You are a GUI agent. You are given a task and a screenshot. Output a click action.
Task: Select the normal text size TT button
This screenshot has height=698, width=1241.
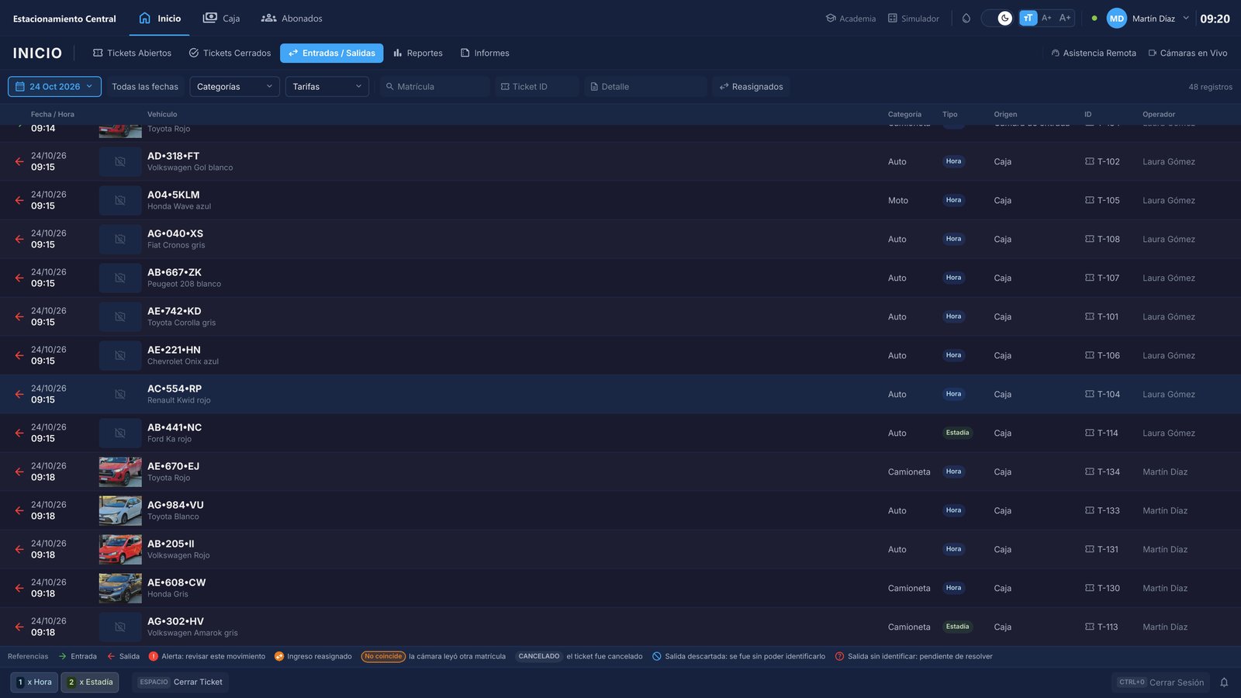(x=1028, y=18)
